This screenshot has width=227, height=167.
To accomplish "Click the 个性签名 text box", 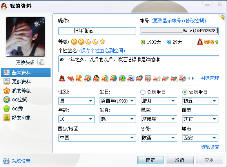I will (x=139, y=64).
